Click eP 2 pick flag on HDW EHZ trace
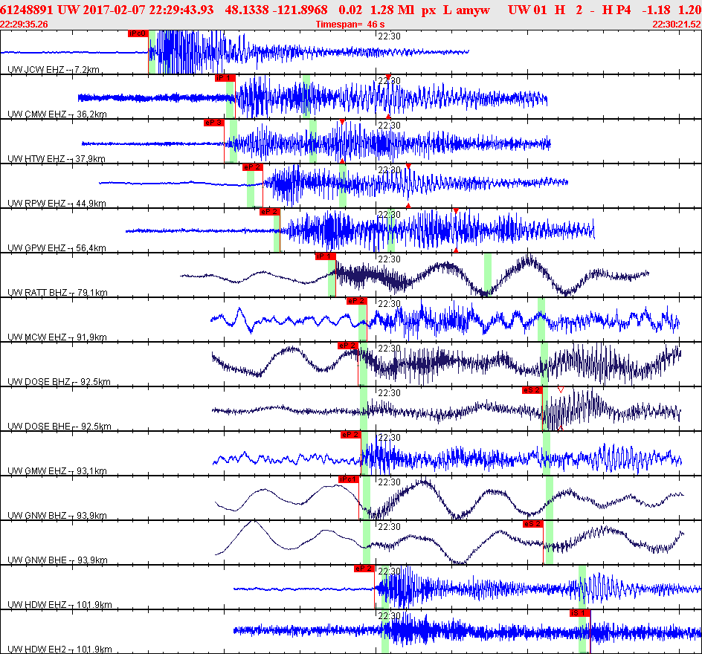The image size is (702, 654). tap(364, 569)
